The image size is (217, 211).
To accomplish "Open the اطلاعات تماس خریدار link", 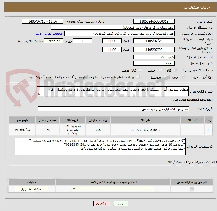I will (49, 34).
